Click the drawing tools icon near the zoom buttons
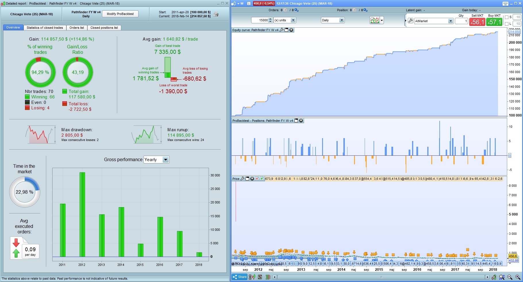The height and width of the screenshot is (282, 523). pyautogui.click(x=494, y=277)
